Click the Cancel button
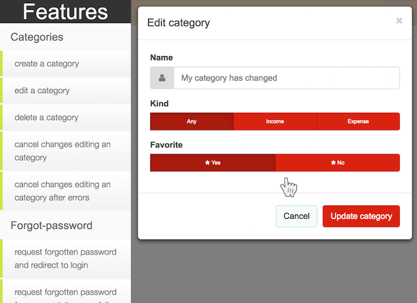The width and height of the screenshot is (417, 303). tap(297, 216)
